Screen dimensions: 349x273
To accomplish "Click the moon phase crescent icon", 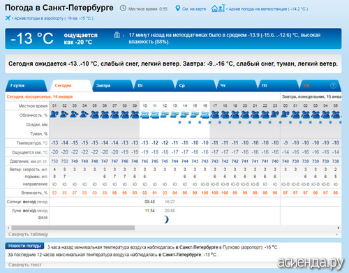I will tap(166, 219).
